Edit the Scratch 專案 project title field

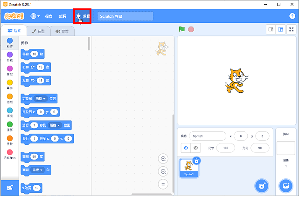[x=125, y=16]
